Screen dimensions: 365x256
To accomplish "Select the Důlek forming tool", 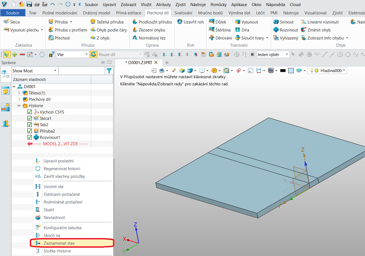I will (x=217, y=22).
